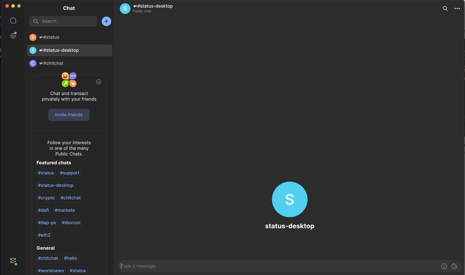Image resolution: width=465 pixels, height=275 pixels.
Task: Join General chat #hello
Action: click(x=71, y=258)
